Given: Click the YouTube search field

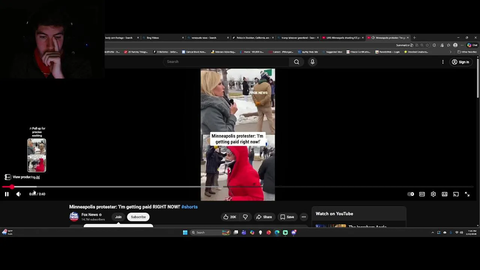Looking at the screenshot, I should tap(227, 61).
